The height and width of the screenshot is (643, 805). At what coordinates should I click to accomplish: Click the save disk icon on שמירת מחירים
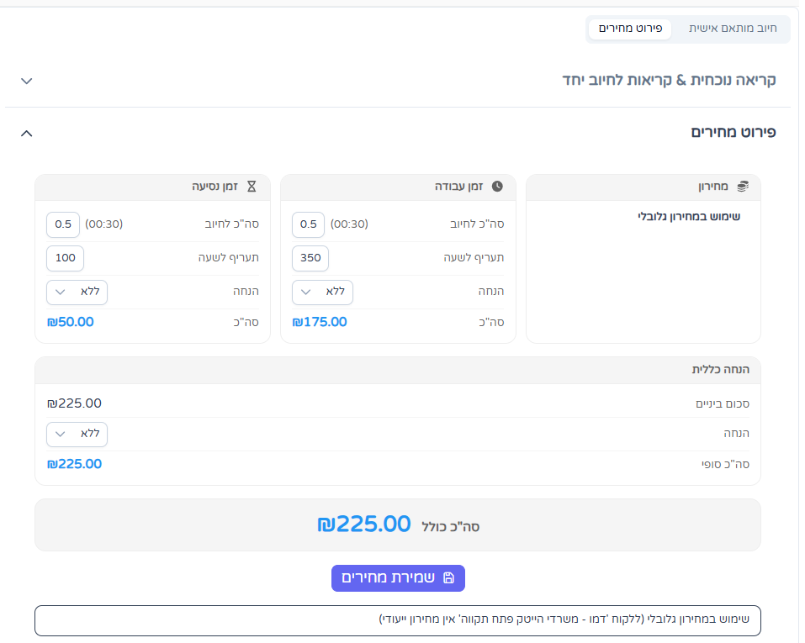[448, 577]
